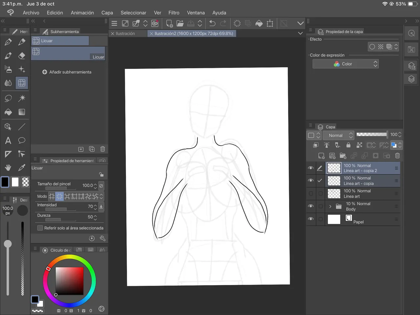Select the Text tool
The width and height of the screenshot is (420, 315).
point(8,140)
